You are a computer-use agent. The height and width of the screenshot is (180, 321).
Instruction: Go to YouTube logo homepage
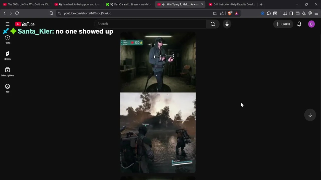click(x=25, y=24)
